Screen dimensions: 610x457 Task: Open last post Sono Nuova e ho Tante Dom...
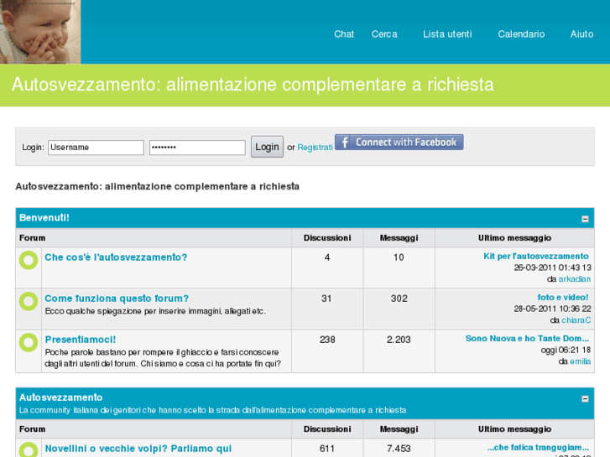tap(527, 339)
